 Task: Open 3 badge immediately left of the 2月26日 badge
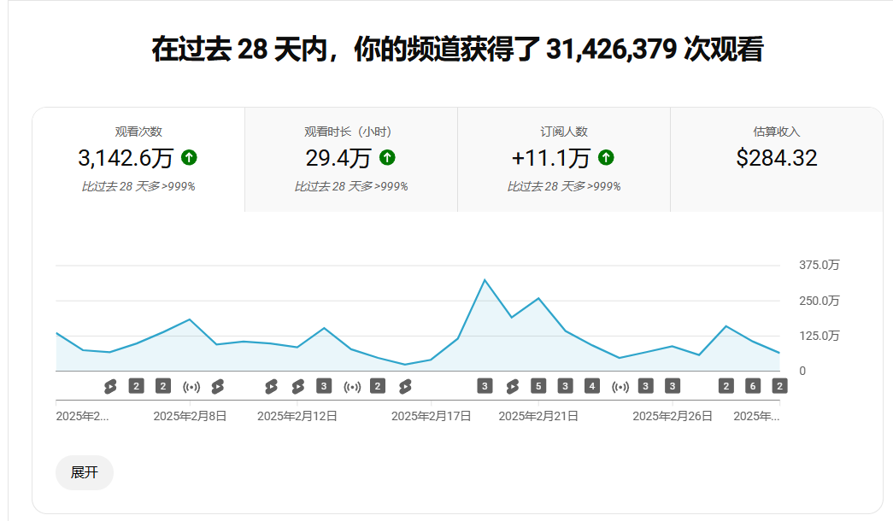coord(645,387)
